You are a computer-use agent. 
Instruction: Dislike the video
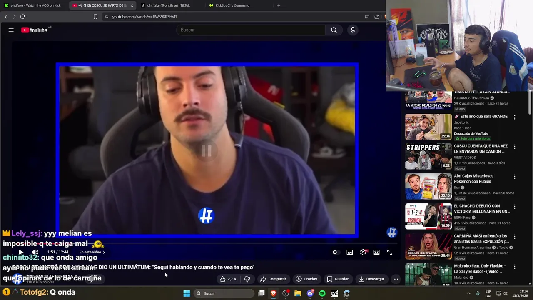point(247,279)
